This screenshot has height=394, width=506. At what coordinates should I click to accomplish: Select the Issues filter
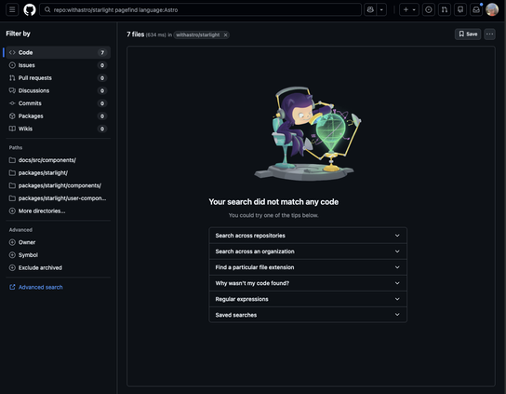click(x=58, y=65)
